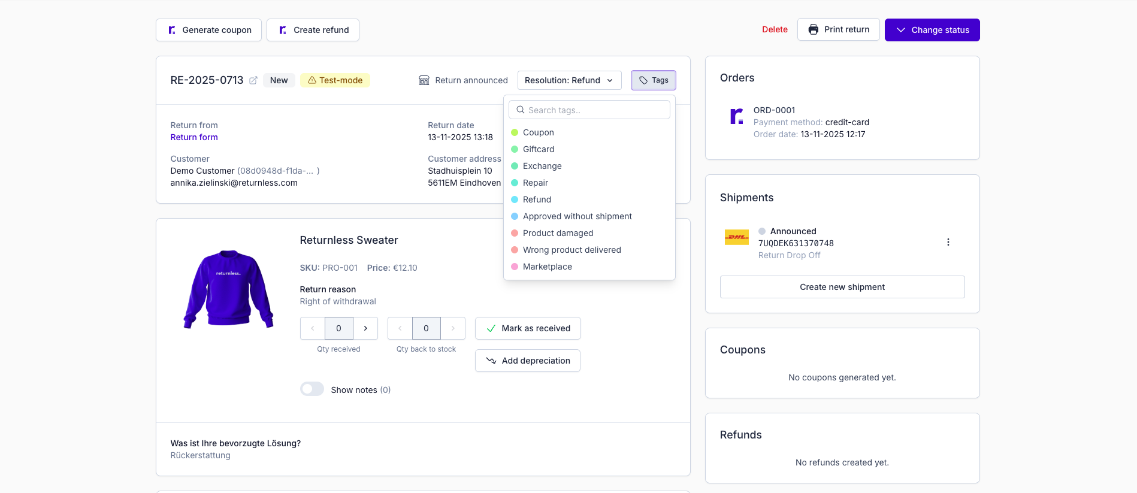
Task: Click the Price: €12.10 text
Action: [392, 268]
